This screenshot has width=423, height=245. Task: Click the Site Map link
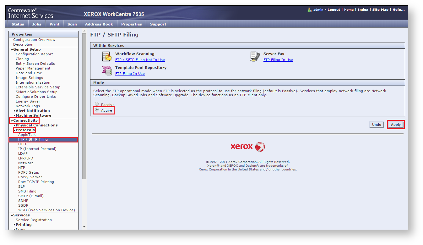click(x=380, y=10)
